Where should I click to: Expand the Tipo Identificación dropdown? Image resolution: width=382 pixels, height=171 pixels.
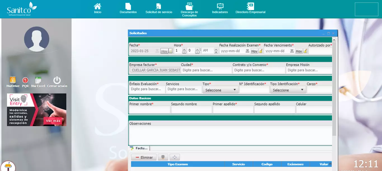point(288,90)
